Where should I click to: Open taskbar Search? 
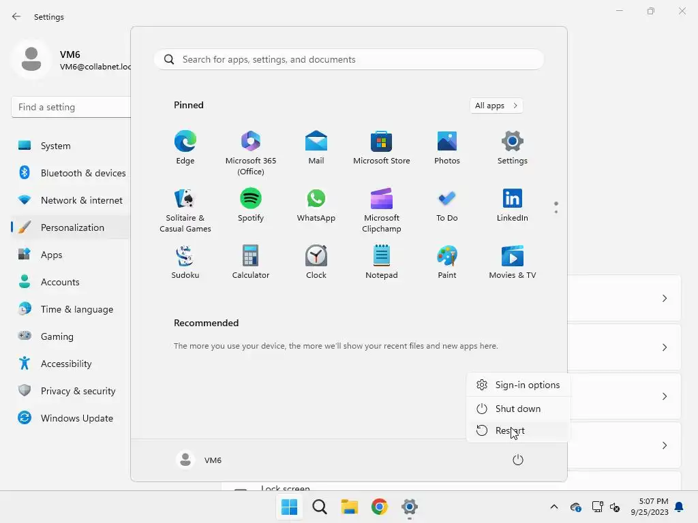(x=320, y=507)
